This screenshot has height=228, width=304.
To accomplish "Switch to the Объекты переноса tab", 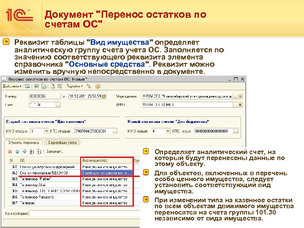I will click(x=24, y=143).
